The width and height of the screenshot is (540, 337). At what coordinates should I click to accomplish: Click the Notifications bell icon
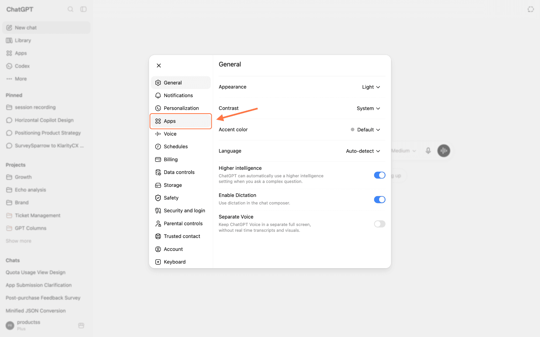click(158, 95)
